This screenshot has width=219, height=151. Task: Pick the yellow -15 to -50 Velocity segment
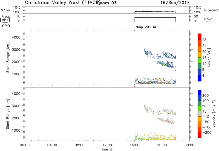click(x=200, y=119)
